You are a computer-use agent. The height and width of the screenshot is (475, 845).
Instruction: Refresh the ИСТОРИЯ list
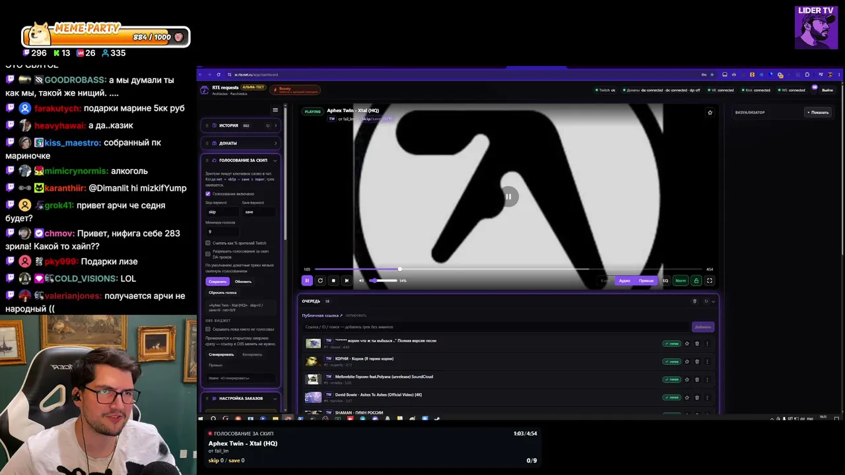click(267, 125)
